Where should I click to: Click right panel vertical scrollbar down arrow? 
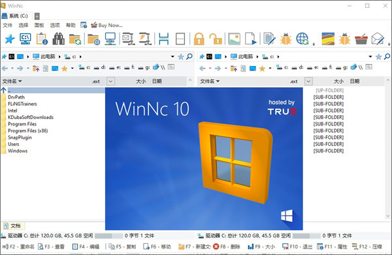[387, 216]
